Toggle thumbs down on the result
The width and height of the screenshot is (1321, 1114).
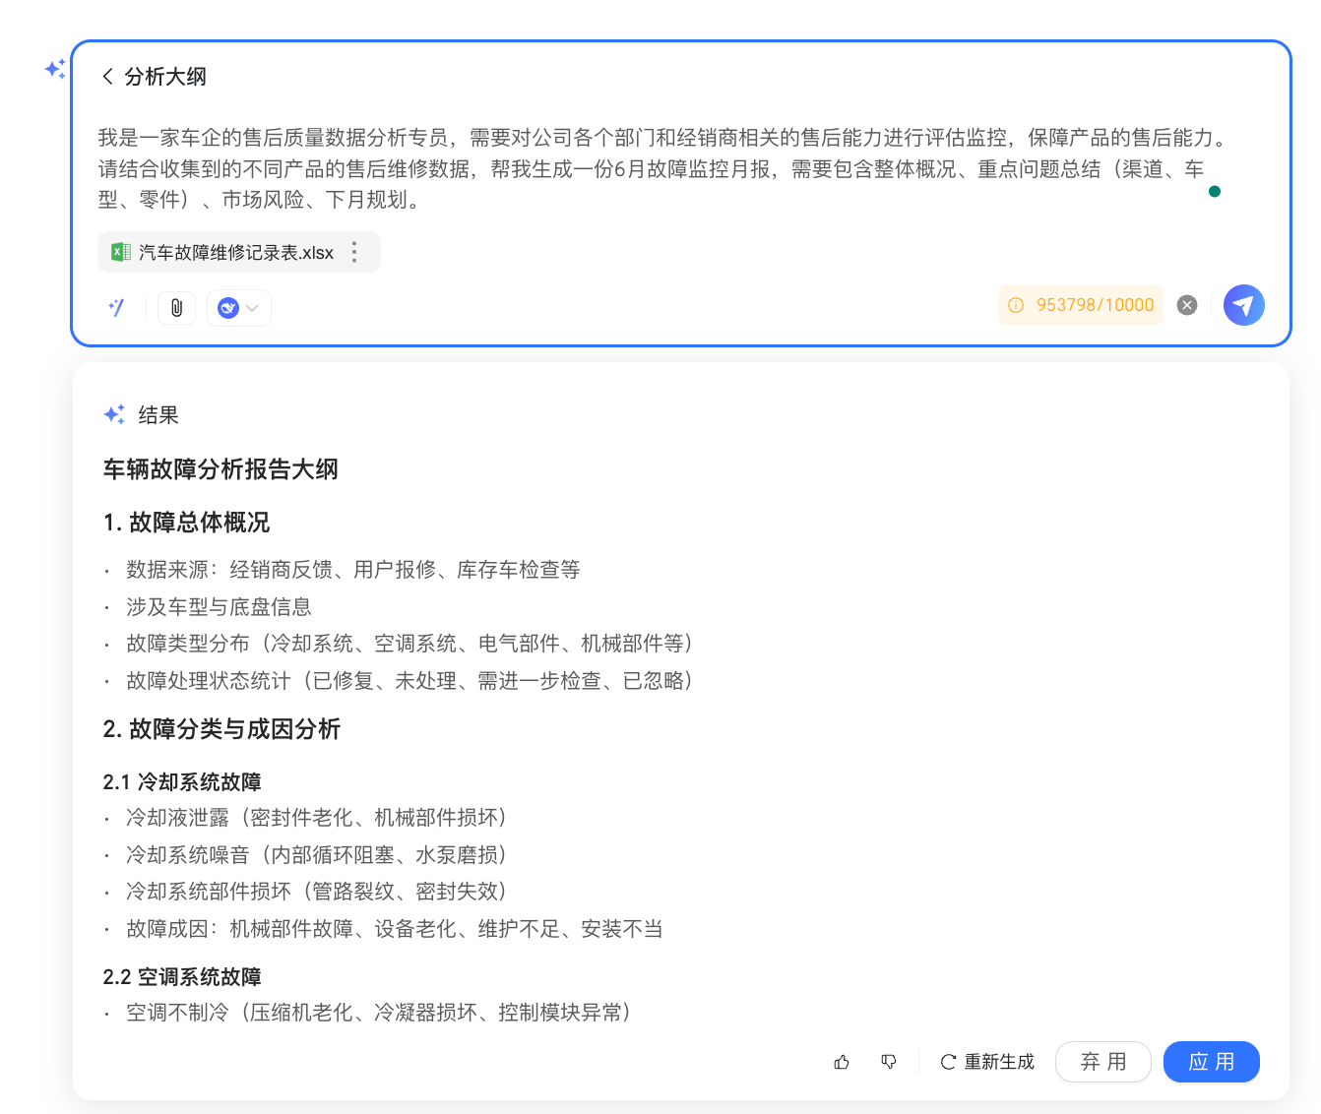889,1062
